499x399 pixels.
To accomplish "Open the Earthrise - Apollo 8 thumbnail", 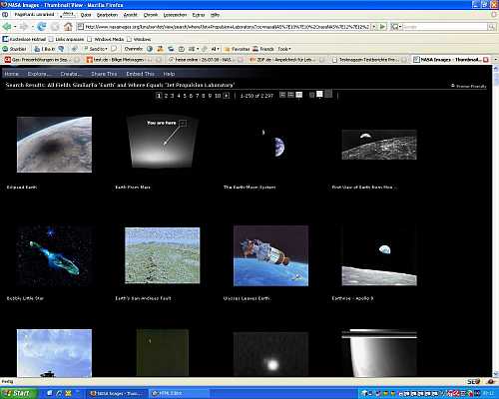I will point(379,255).
